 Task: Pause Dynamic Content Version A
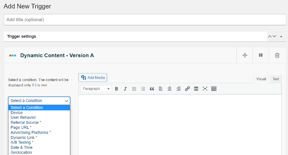pos(261,55)
